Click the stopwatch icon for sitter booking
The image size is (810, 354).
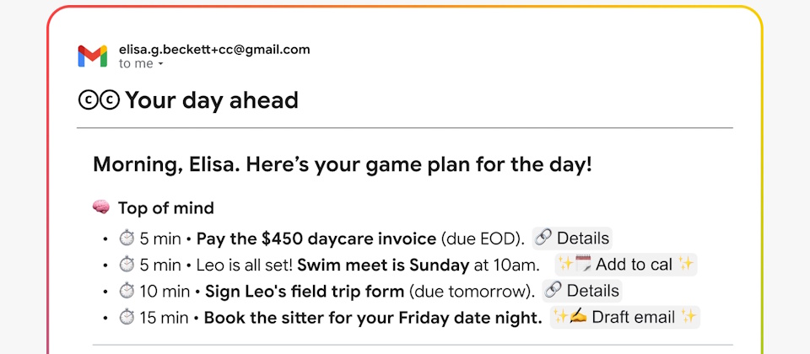pos(127,319)
